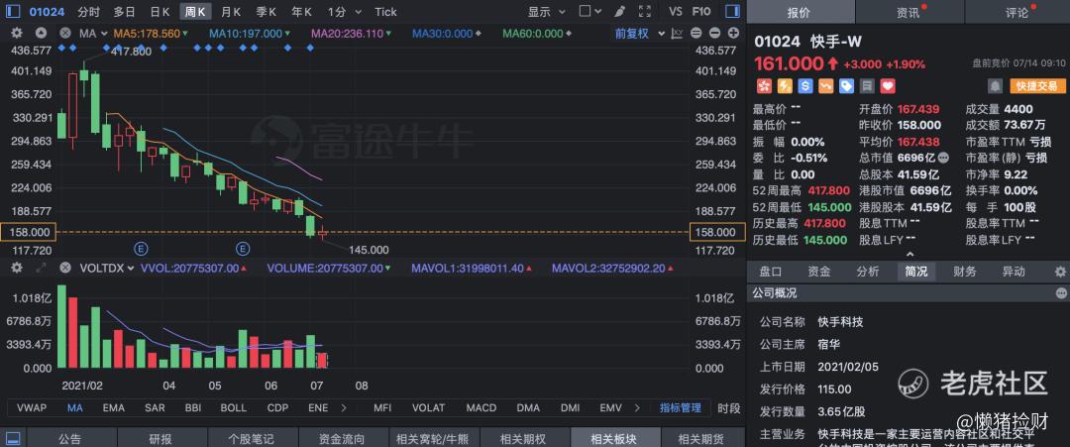Click the orange trend-chart badge icon

[x=825, y=86]
